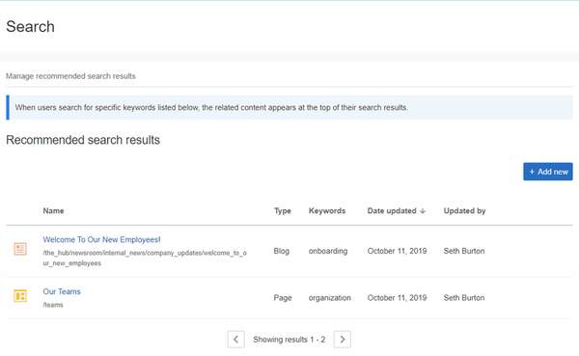Viewport: 579px width, 356px height.
Task: Click October 11, 2019 in the Blog row
Action: [x=397, y=251]
